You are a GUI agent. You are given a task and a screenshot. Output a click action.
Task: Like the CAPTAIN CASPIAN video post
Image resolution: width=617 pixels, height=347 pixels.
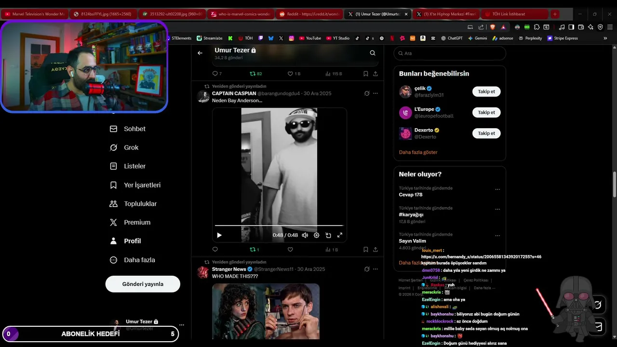click(x=290, y=250)
